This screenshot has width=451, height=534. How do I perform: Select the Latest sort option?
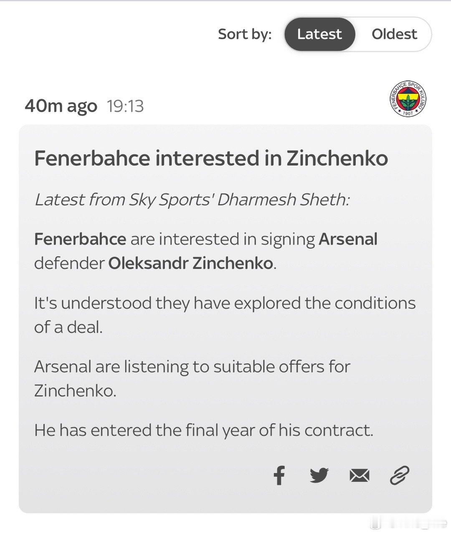319,34
